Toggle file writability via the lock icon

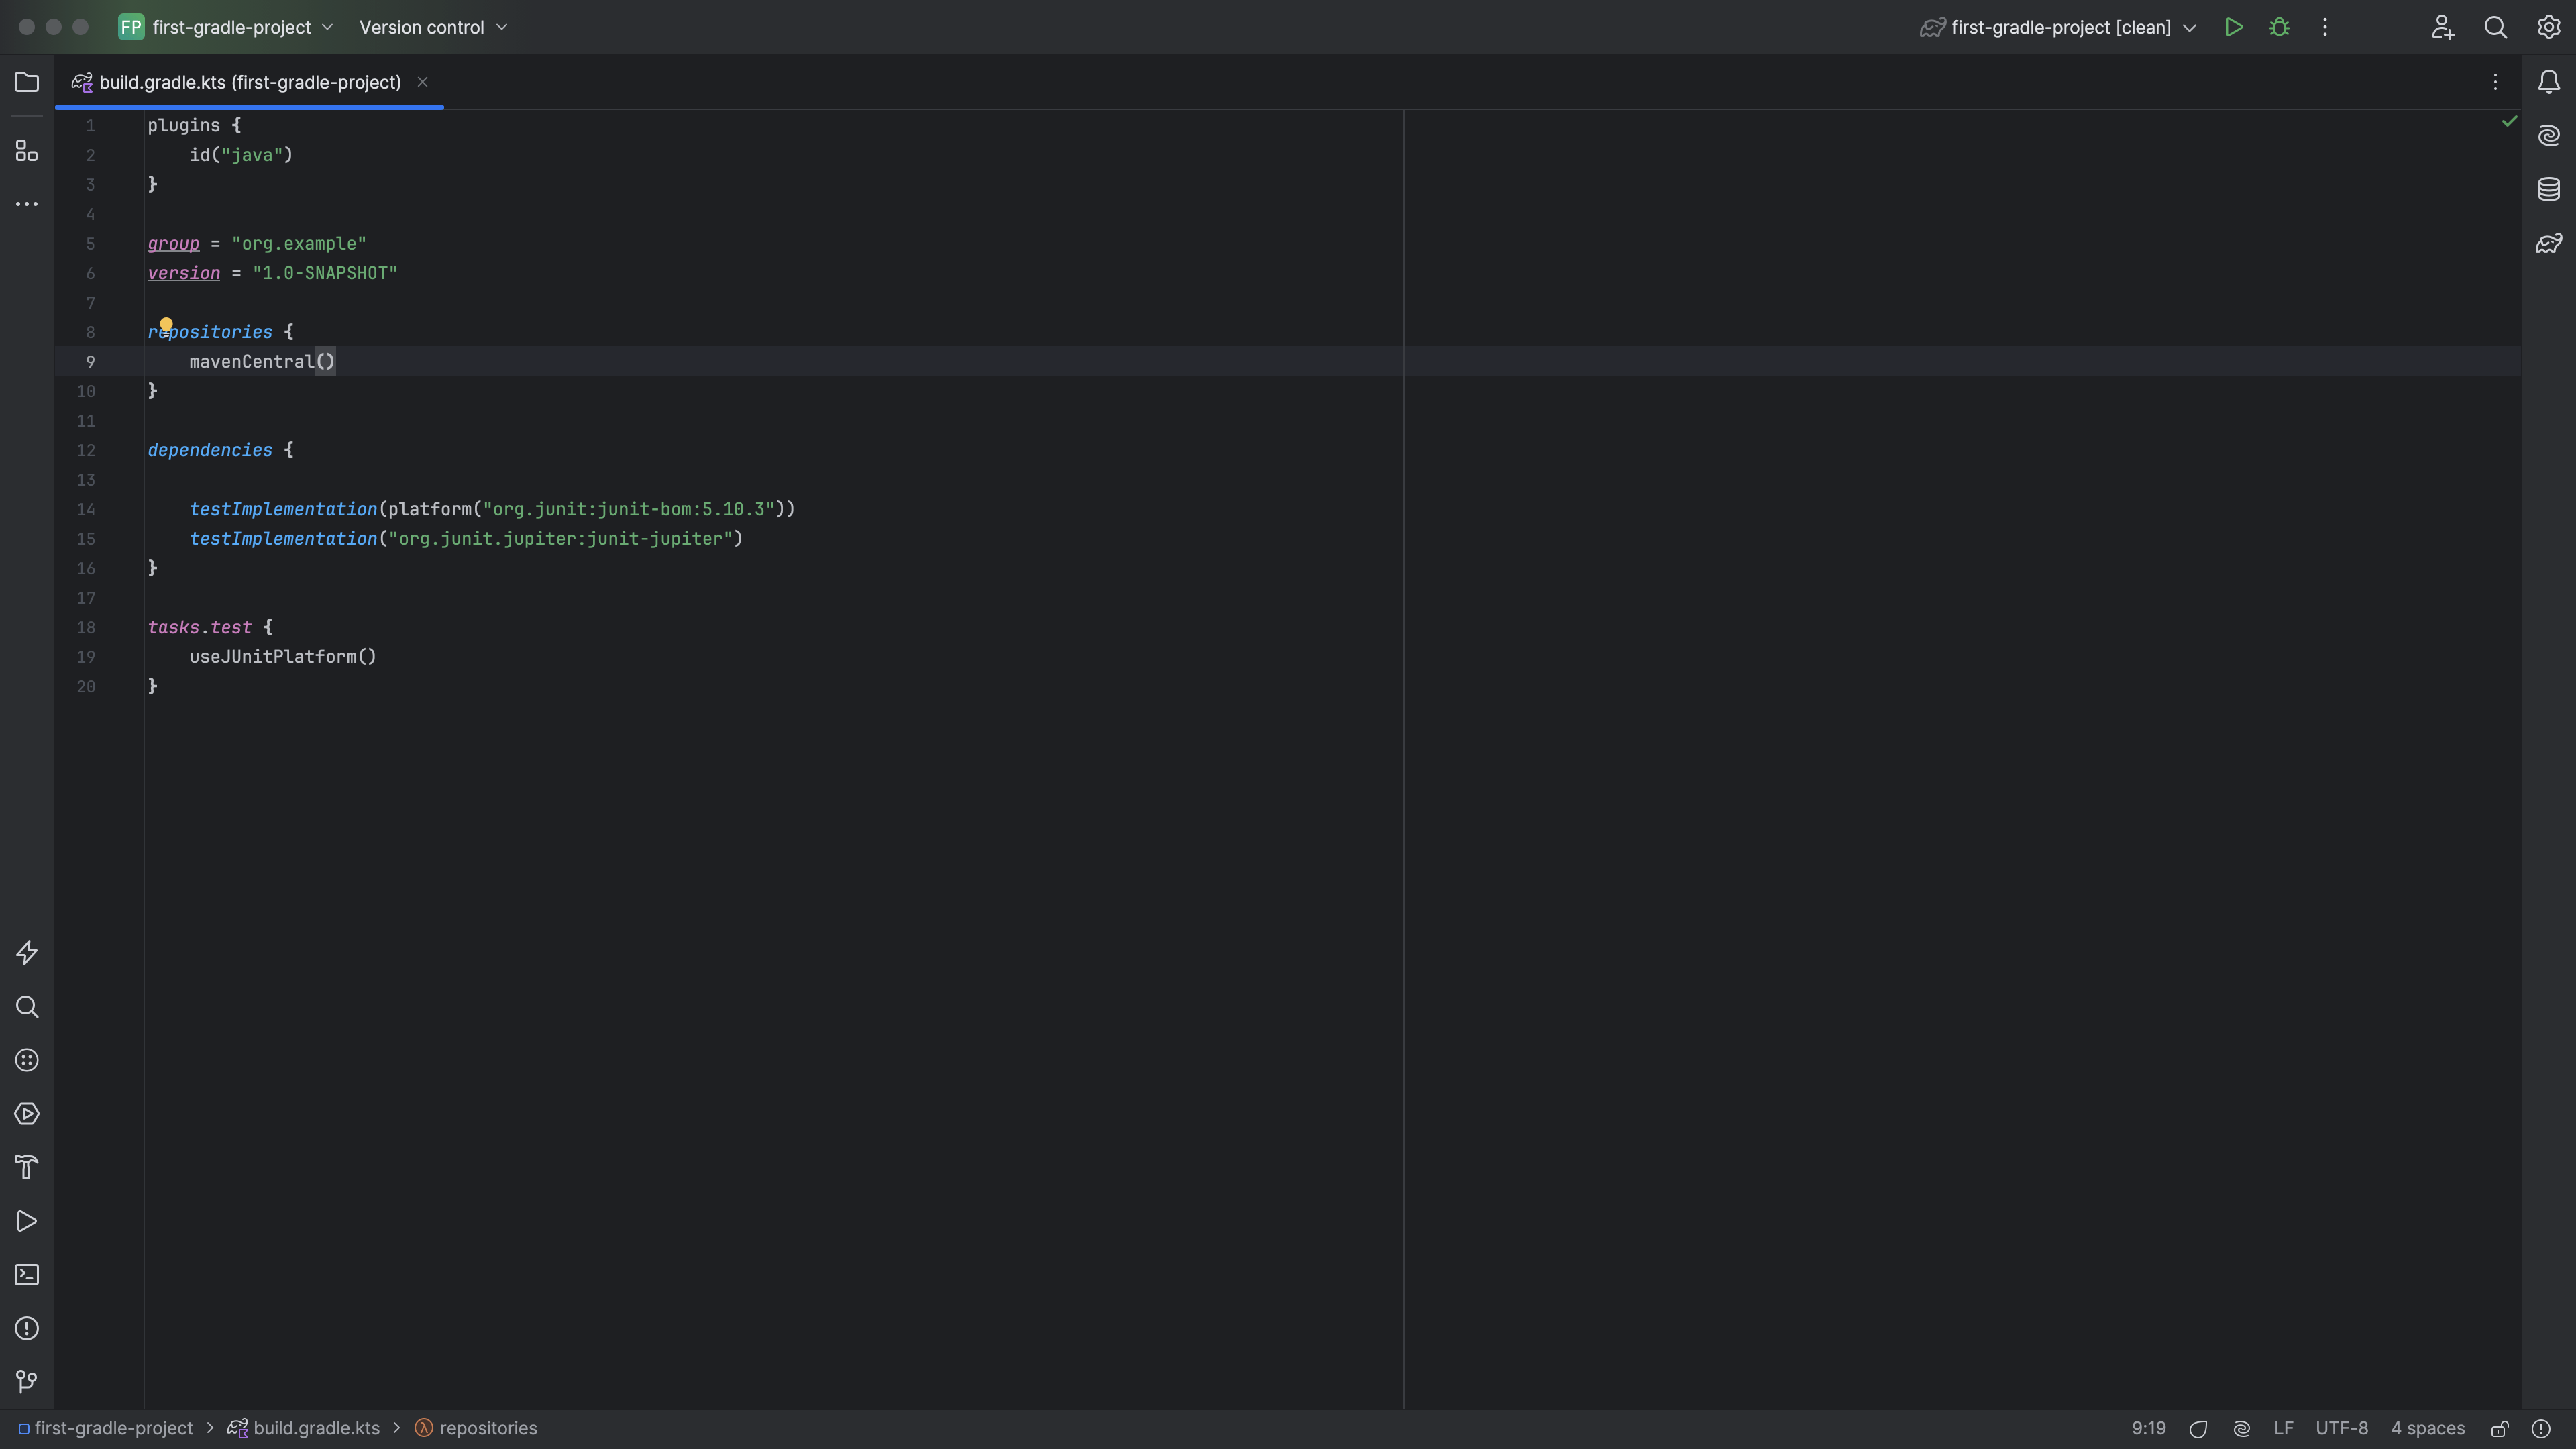[2499, 1428]
